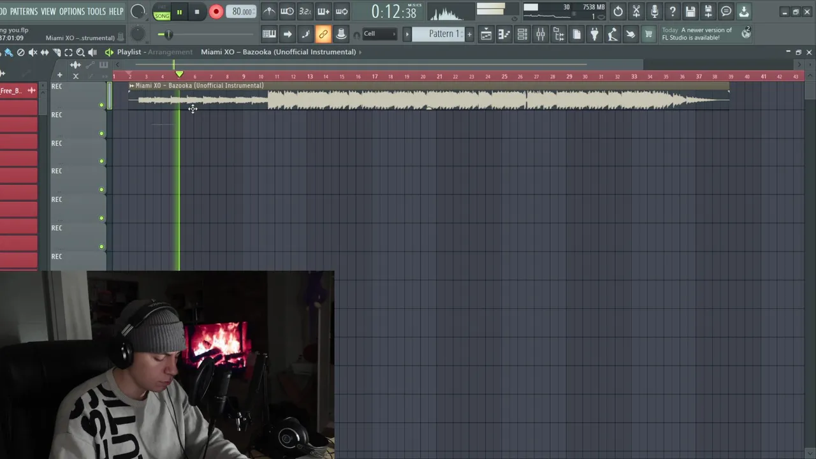Image resolution: width=816 pixels, height=459 pixels.
Task: Select the playlist delete tool
Action: coord(21,52)
